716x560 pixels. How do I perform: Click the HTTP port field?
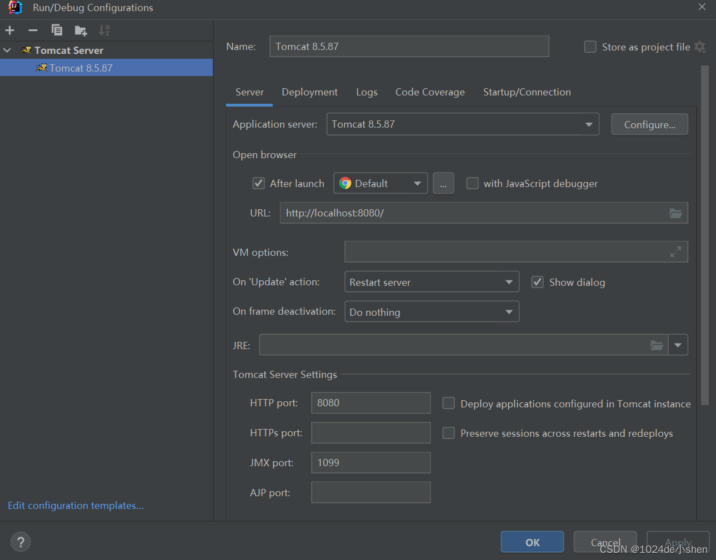tap(370, 403)
